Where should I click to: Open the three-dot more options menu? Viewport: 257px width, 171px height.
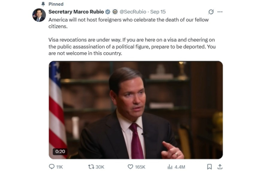[x=220, y=12]
